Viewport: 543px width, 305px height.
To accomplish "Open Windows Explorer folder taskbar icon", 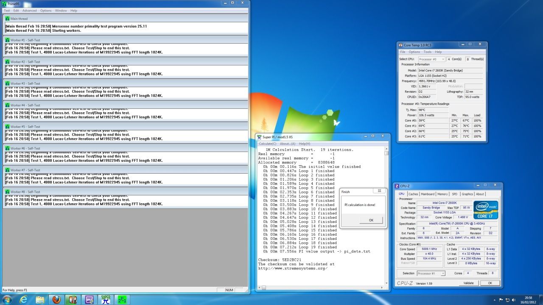I will point(40,299).
